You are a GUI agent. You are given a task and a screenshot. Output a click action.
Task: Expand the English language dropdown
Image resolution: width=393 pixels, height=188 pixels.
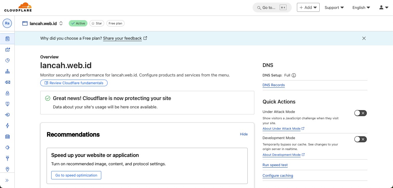click(361, 7)
